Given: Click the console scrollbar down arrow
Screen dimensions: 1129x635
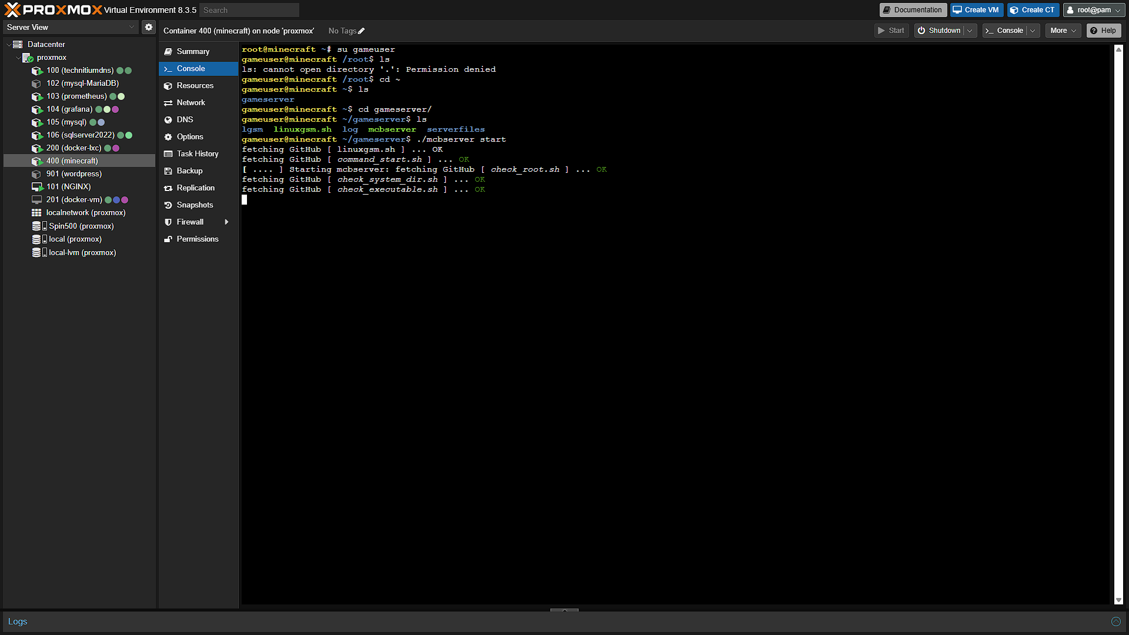Looking at the screenshot, I should coord(1118,600).
